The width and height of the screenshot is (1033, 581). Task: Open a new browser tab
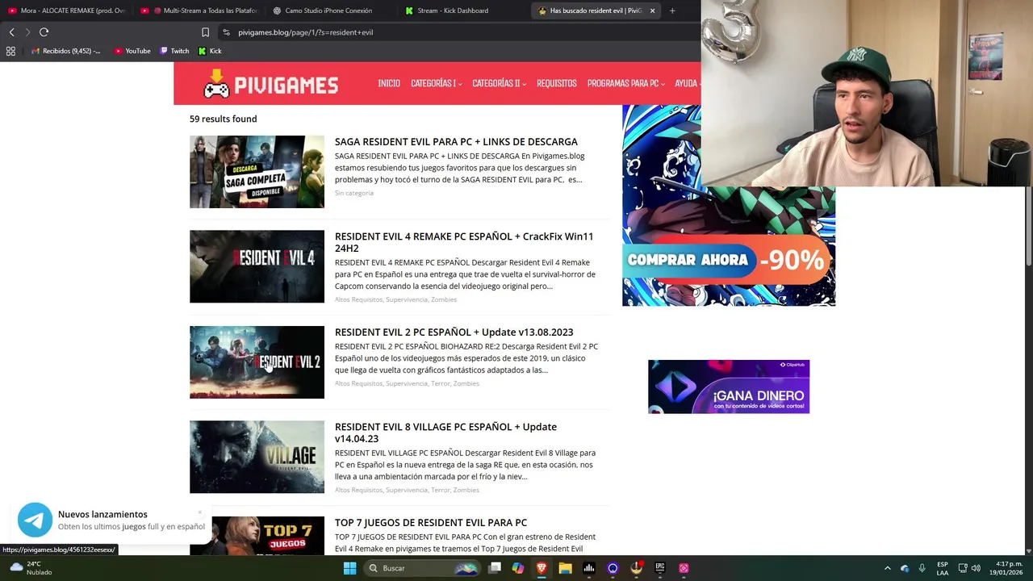click(672, 10)
